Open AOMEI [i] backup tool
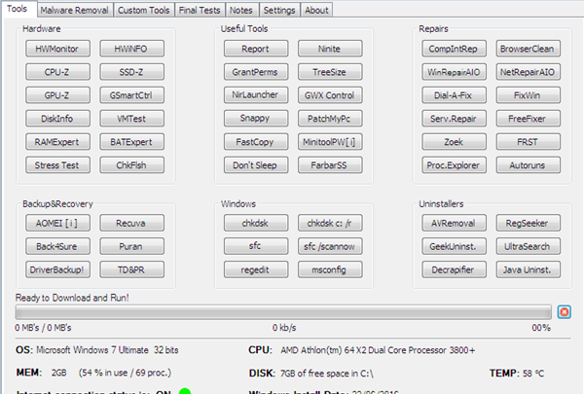Viewport: 584px width, 394px height. tap(57, 223)
